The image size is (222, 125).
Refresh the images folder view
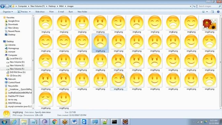coord(194,6)
